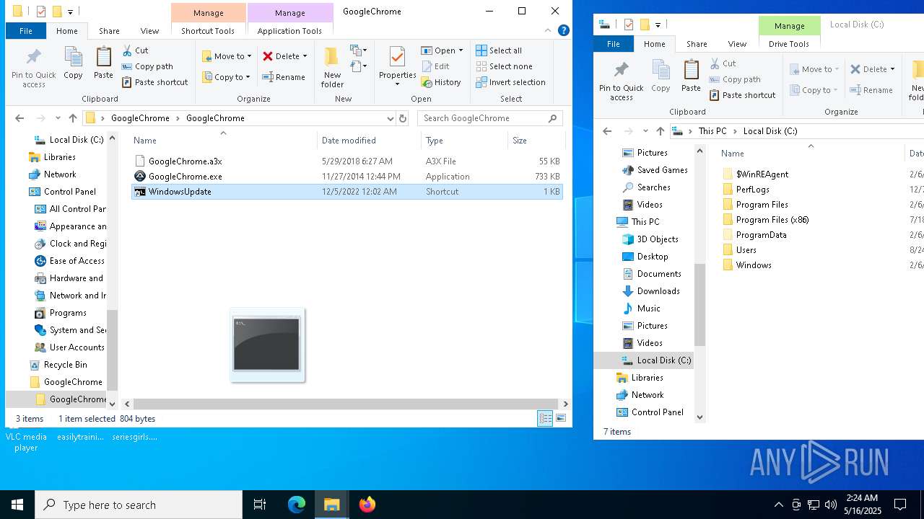This screenshot has width=924, height=519.
Task: Go up one folder in GoogleChrome window
Action: coord(73,118)
